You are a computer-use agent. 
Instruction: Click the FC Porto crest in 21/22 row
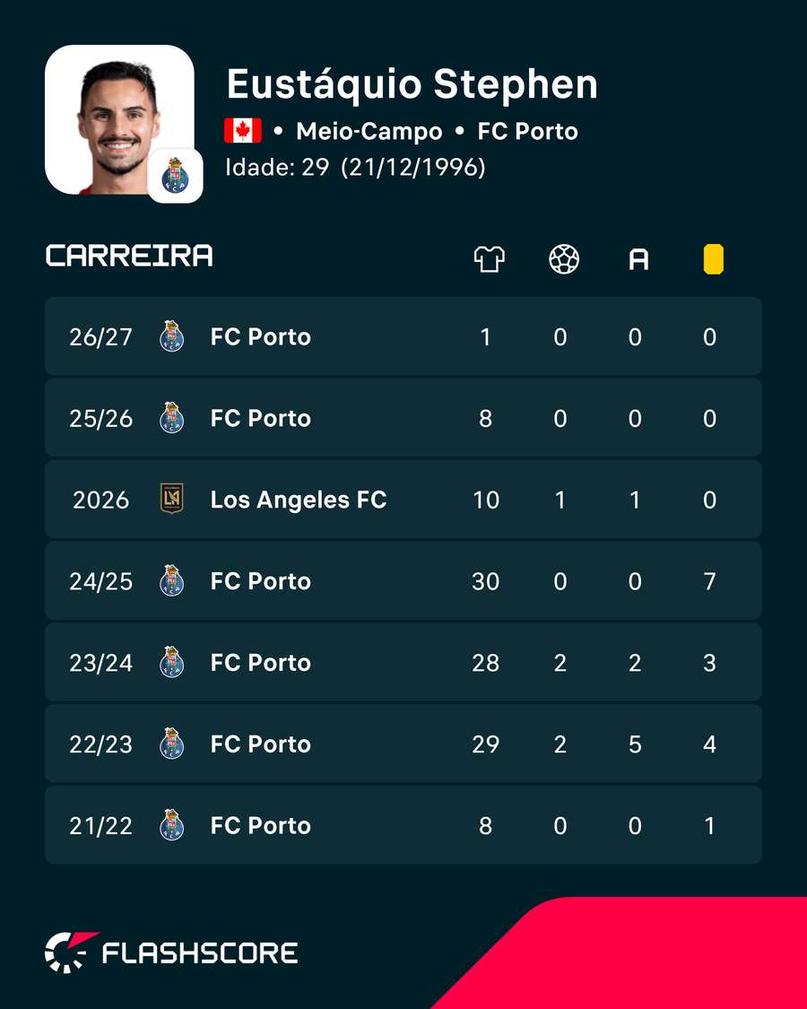172,825
